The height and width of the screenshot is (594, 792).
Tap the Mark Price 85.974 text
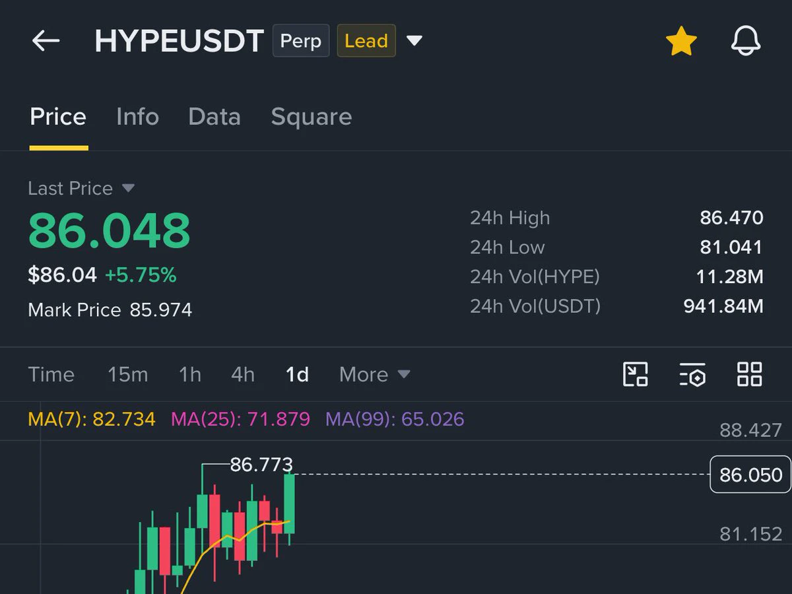(110, 310)
